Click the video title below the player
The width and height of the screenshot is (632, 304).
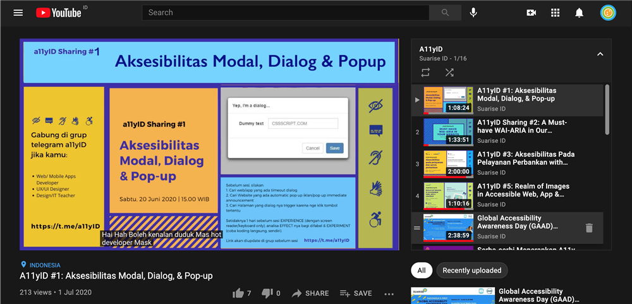click(116, 276)
